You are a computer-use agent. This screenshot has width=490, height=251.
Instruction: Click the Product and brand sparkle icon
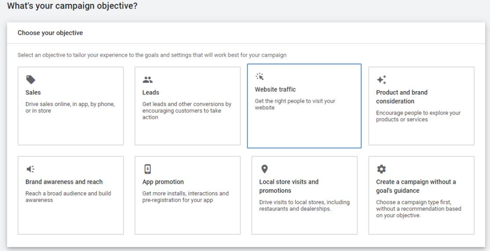(x=381, y=80)
